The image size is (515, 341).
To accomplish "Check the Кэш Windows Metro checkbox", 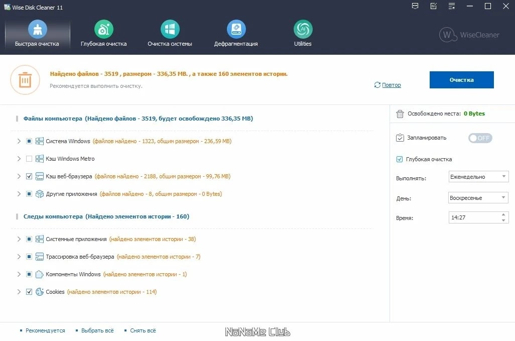I will (29, 159).
